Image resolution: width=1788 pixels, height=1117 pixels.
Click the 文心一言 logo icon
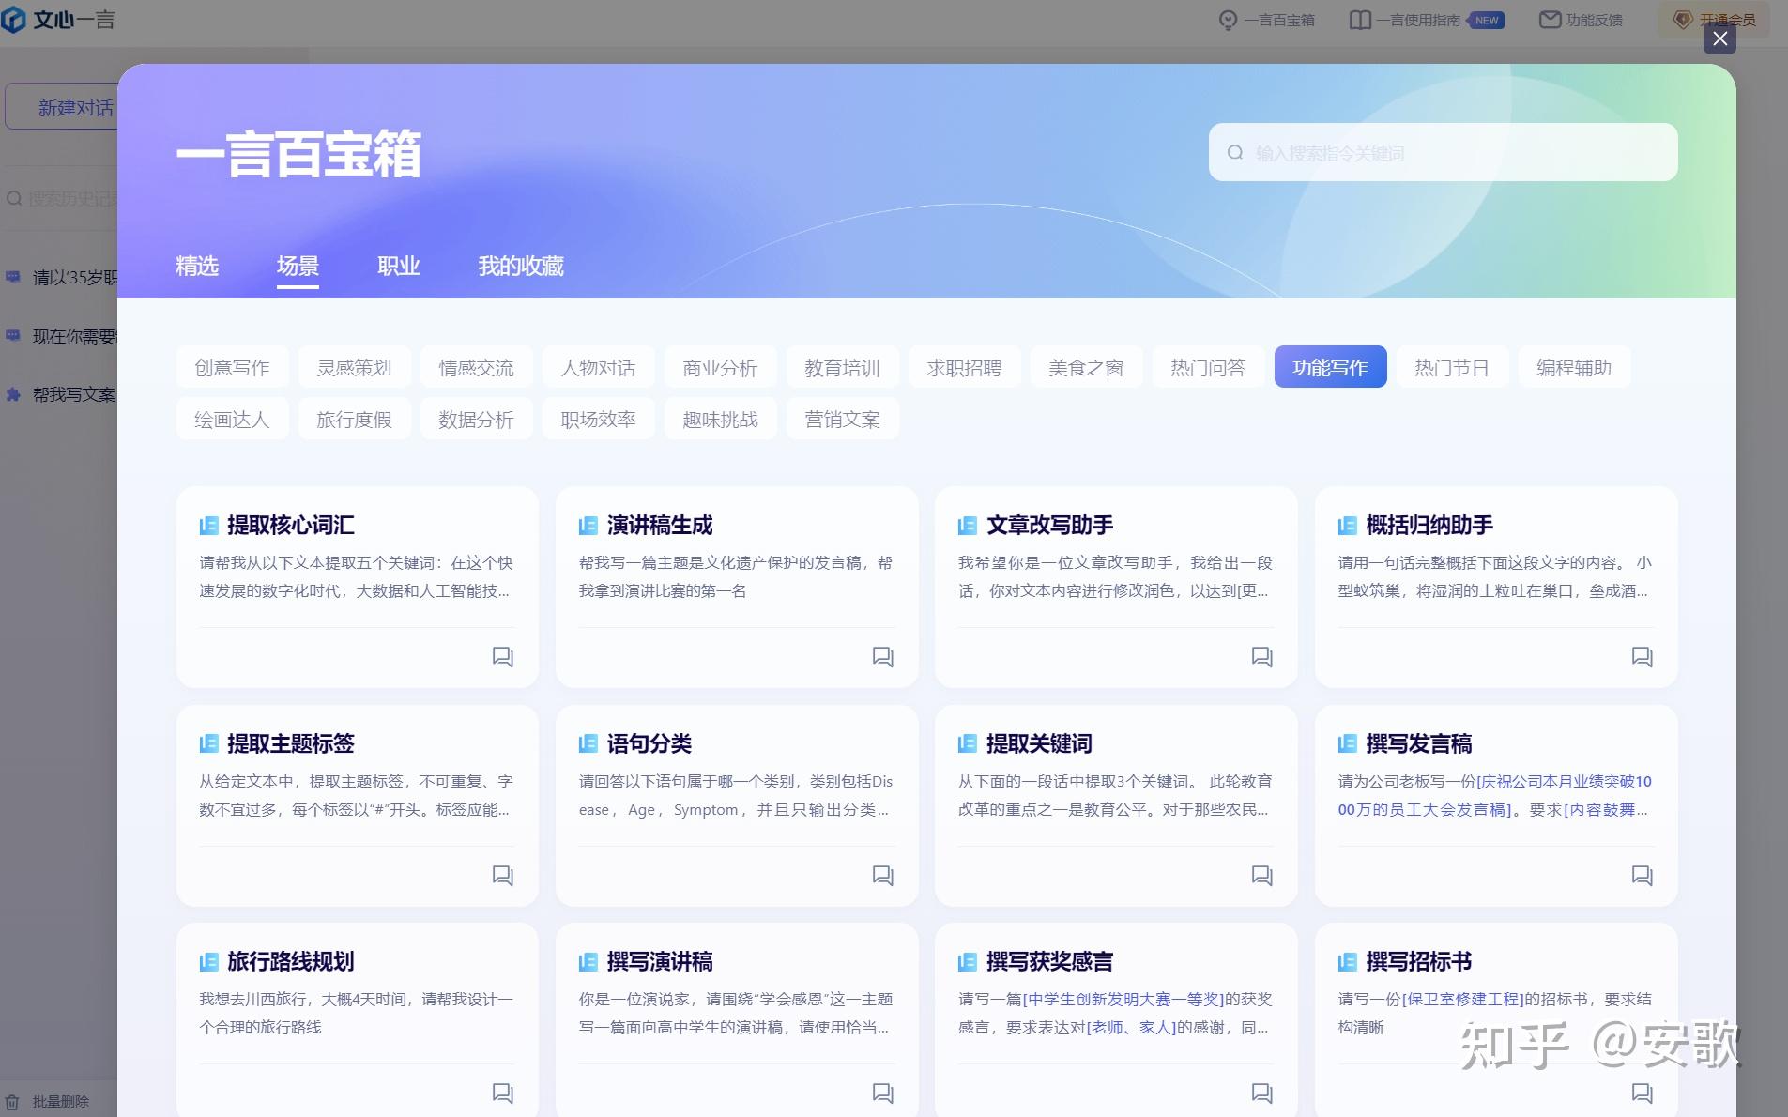coord(13,20)
